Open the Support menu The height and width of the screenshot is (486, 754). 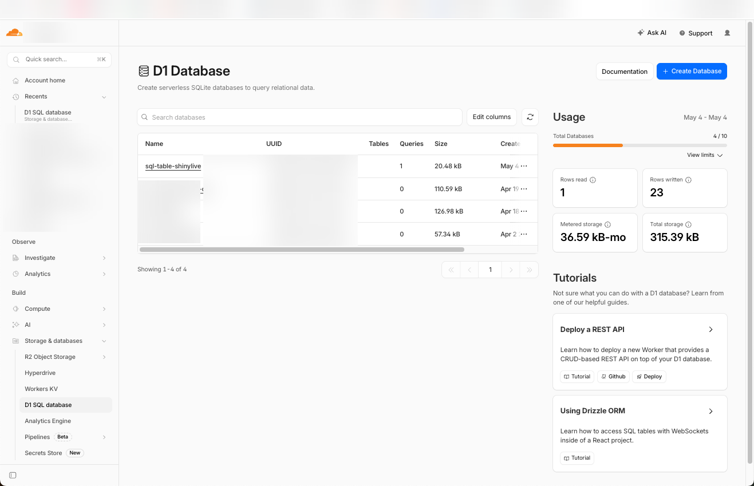[696, 33]
